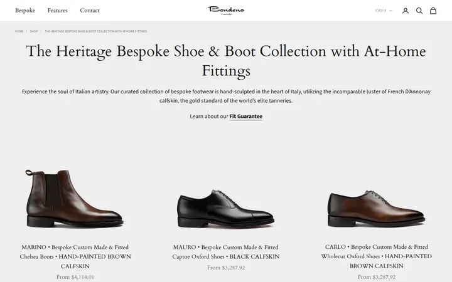
Task: View the MAURO black oxford shoe image
Action: pos(226,209)
